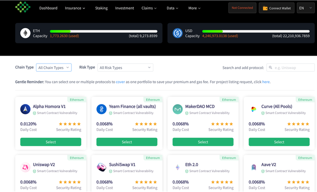The height and width of the screenshot is (192, 317).
Task: Click the Eth 2.0 title text
Action: (191, 165)
